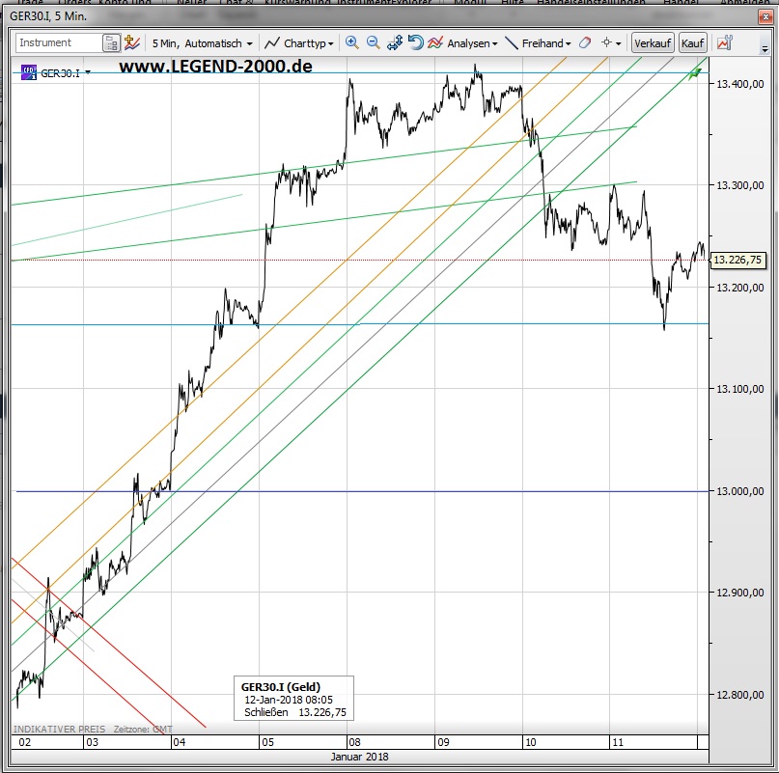This screenshot has width=779, height=773.
Task: Expand the Freihand drawing tools dropdown
Action: tap(539, 43)
